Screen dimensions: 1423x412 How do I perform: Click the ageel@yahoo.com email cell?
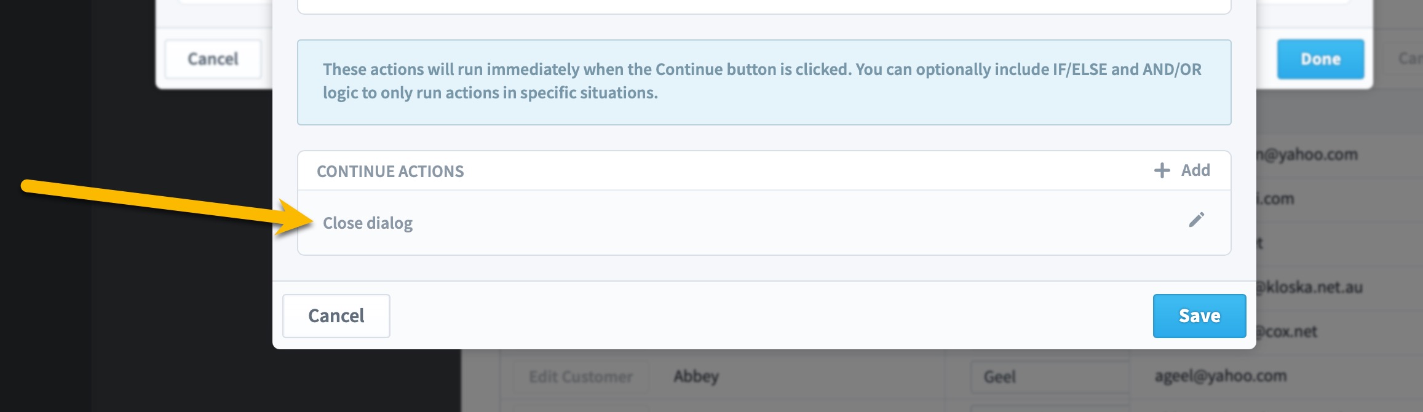[x=1220, y=376]
